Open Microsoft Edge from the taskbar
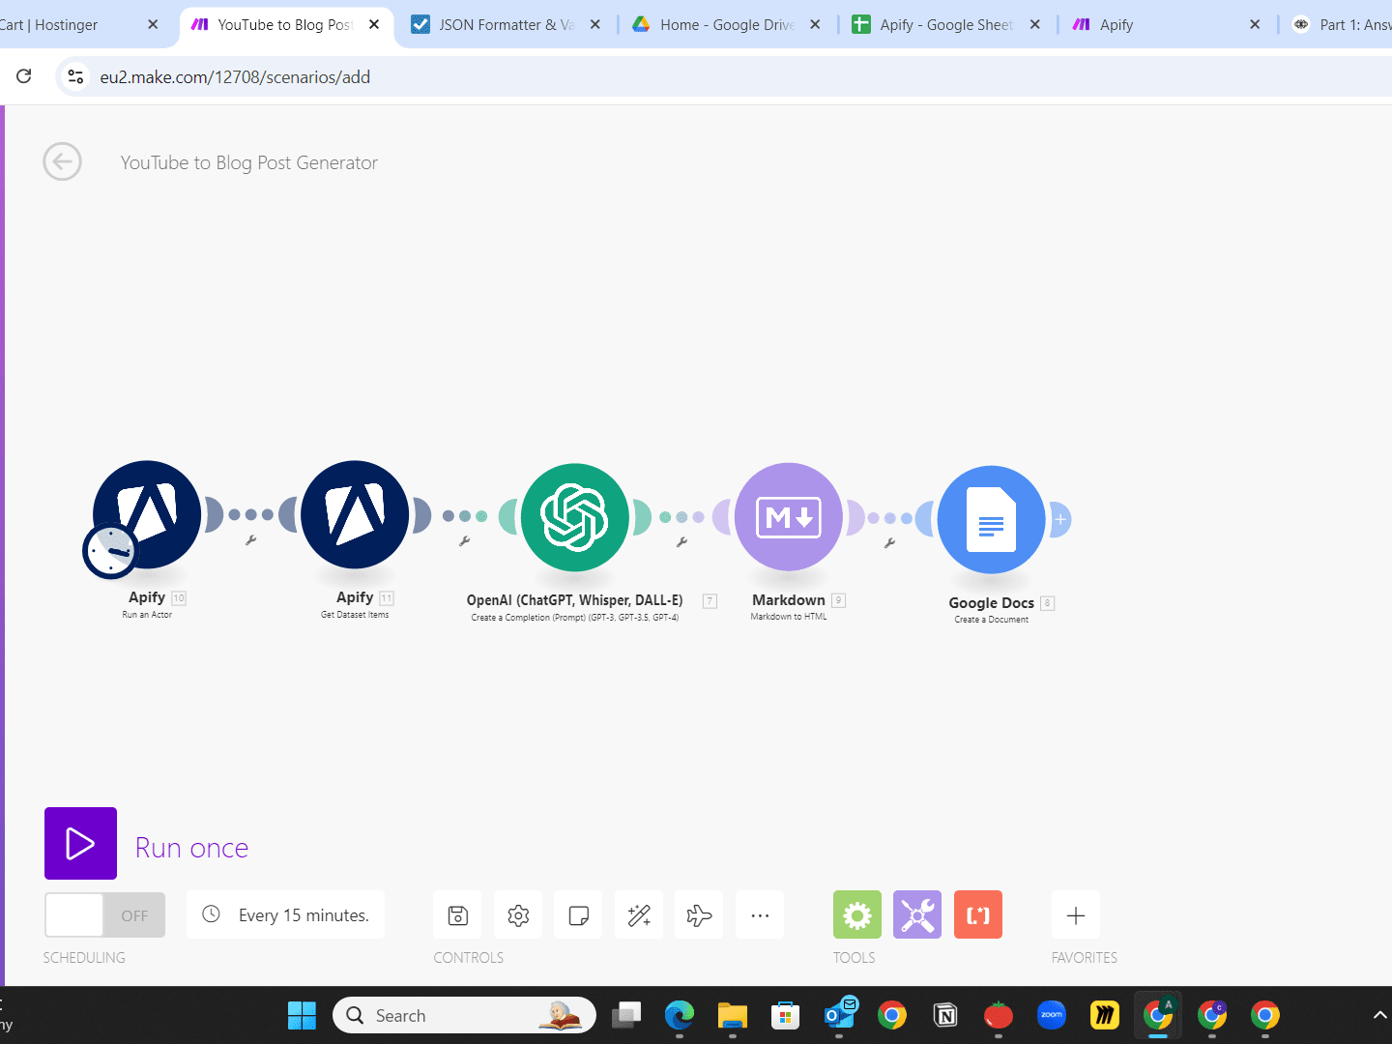The width and height of the screenshot is (1392, 1044). pos(680,1015)
